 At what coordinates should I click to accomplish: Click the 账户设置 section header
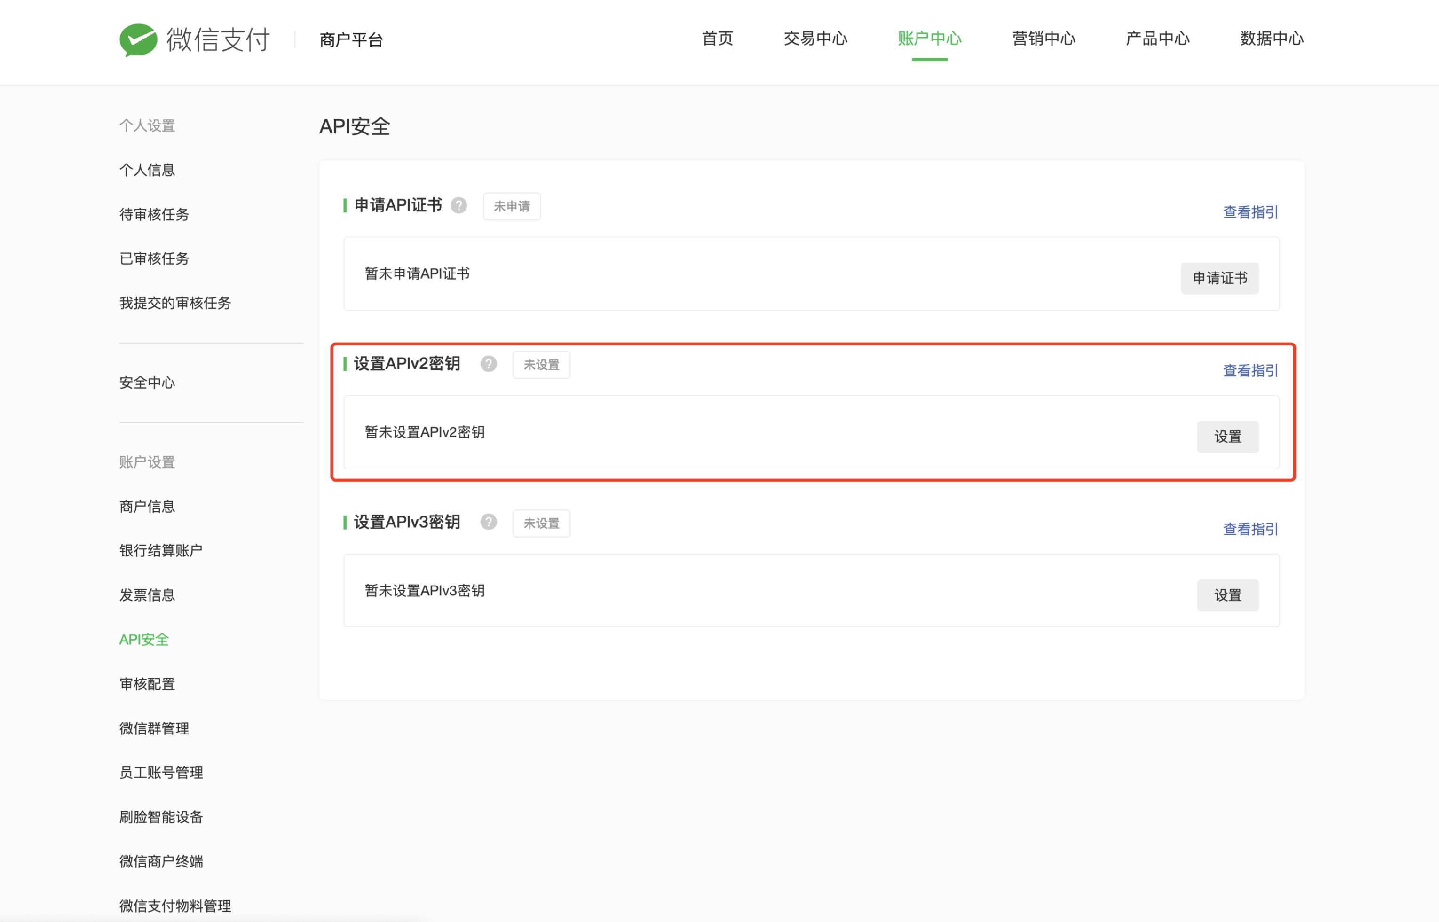point(147,462)
